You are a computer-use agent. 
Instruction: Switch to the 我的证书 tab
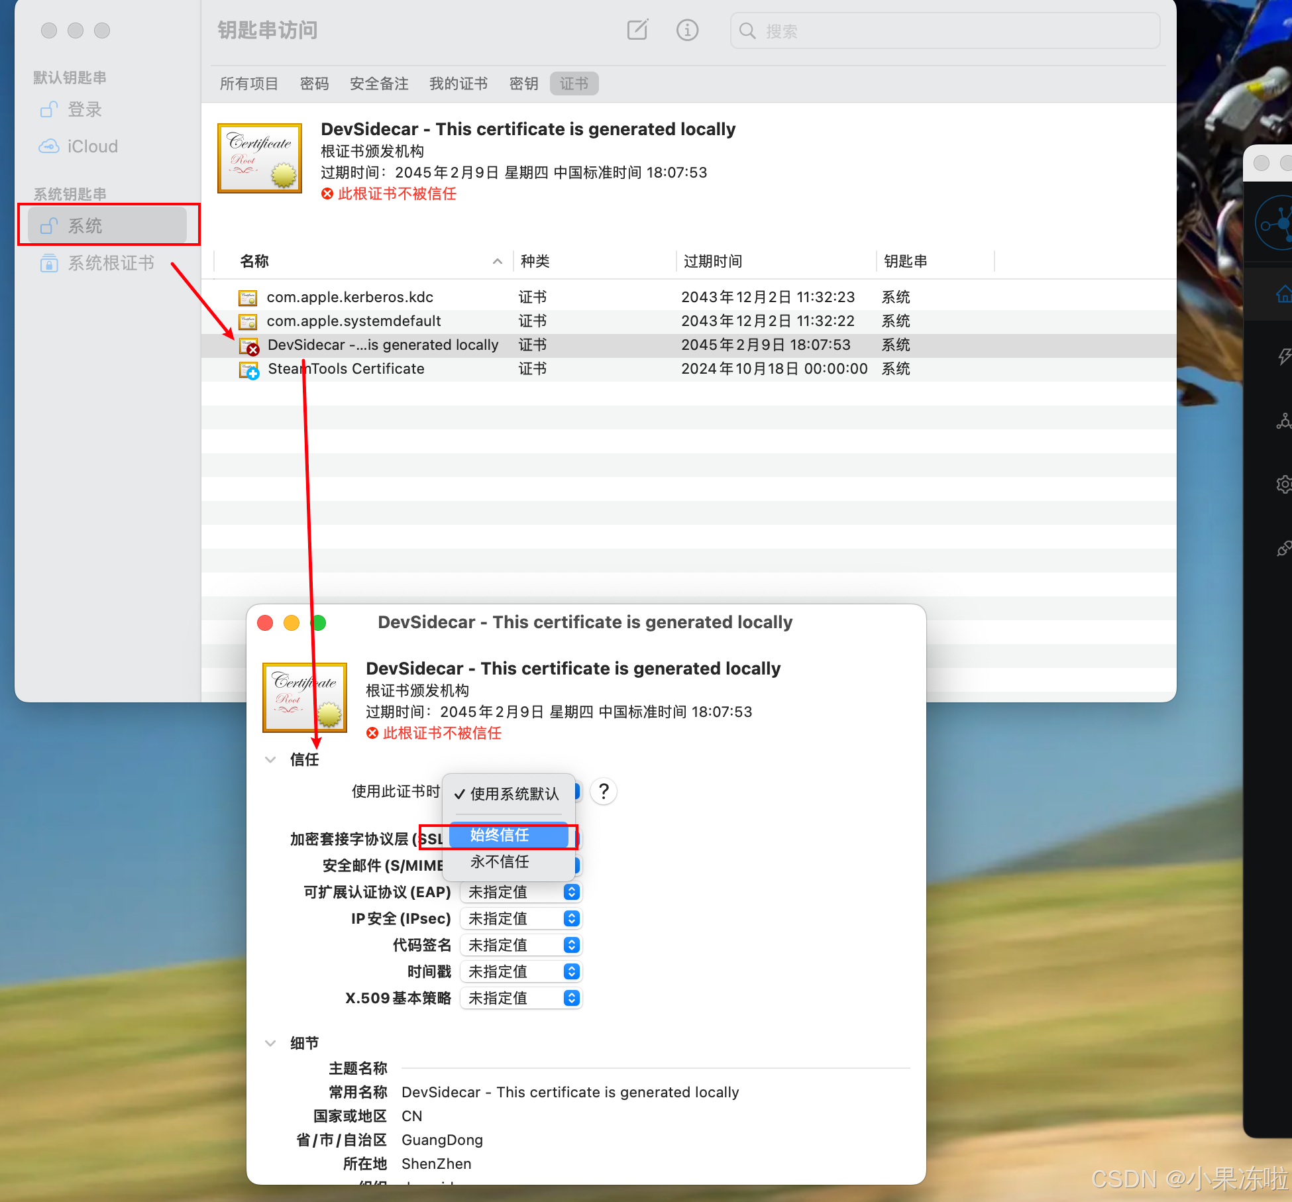458,83
